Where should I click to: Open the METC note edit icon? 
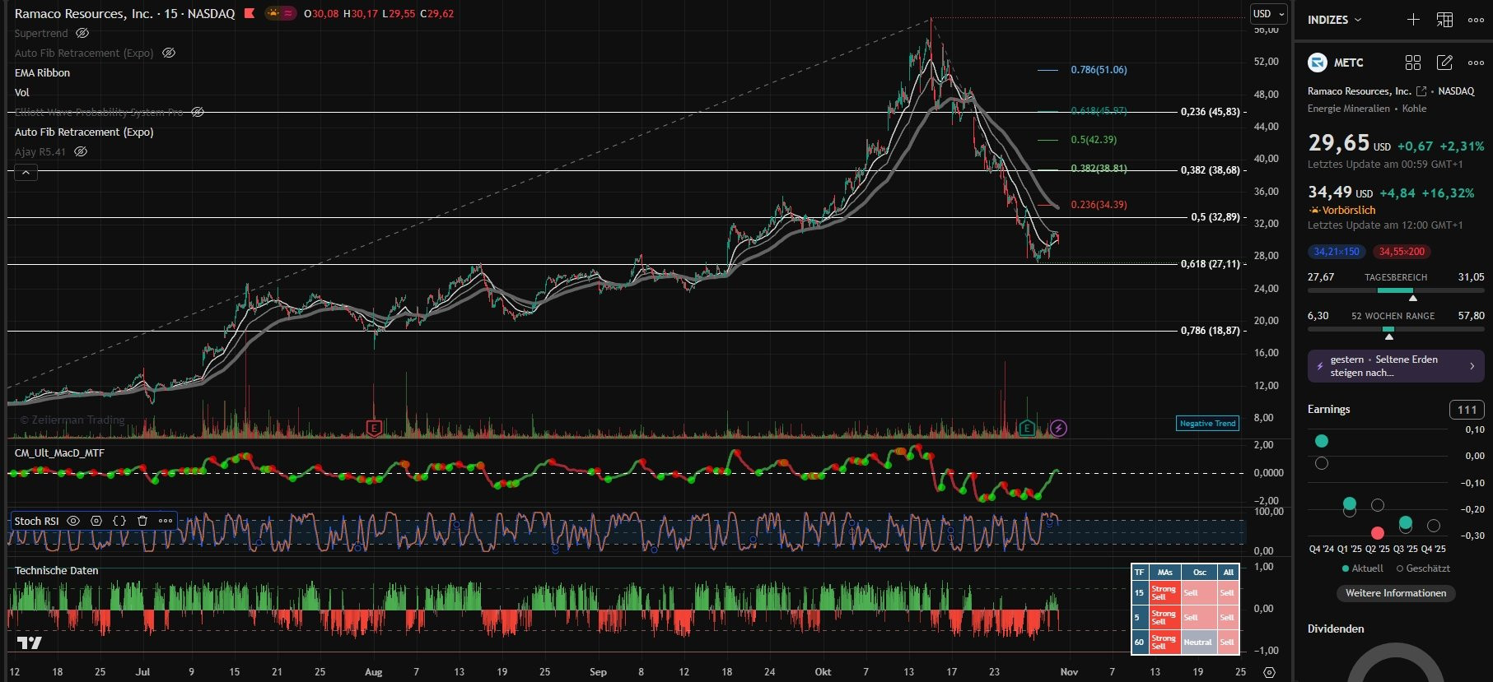(1444, 63)
